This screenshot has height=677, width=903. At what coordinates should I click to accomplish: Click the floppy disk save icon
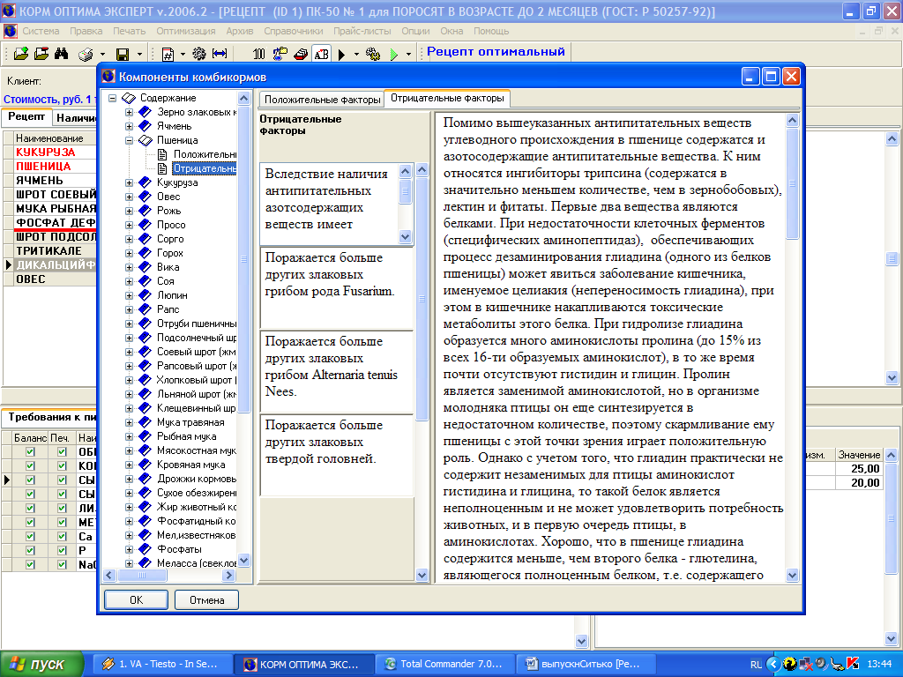pyautogui.click(x=123, y=54)
